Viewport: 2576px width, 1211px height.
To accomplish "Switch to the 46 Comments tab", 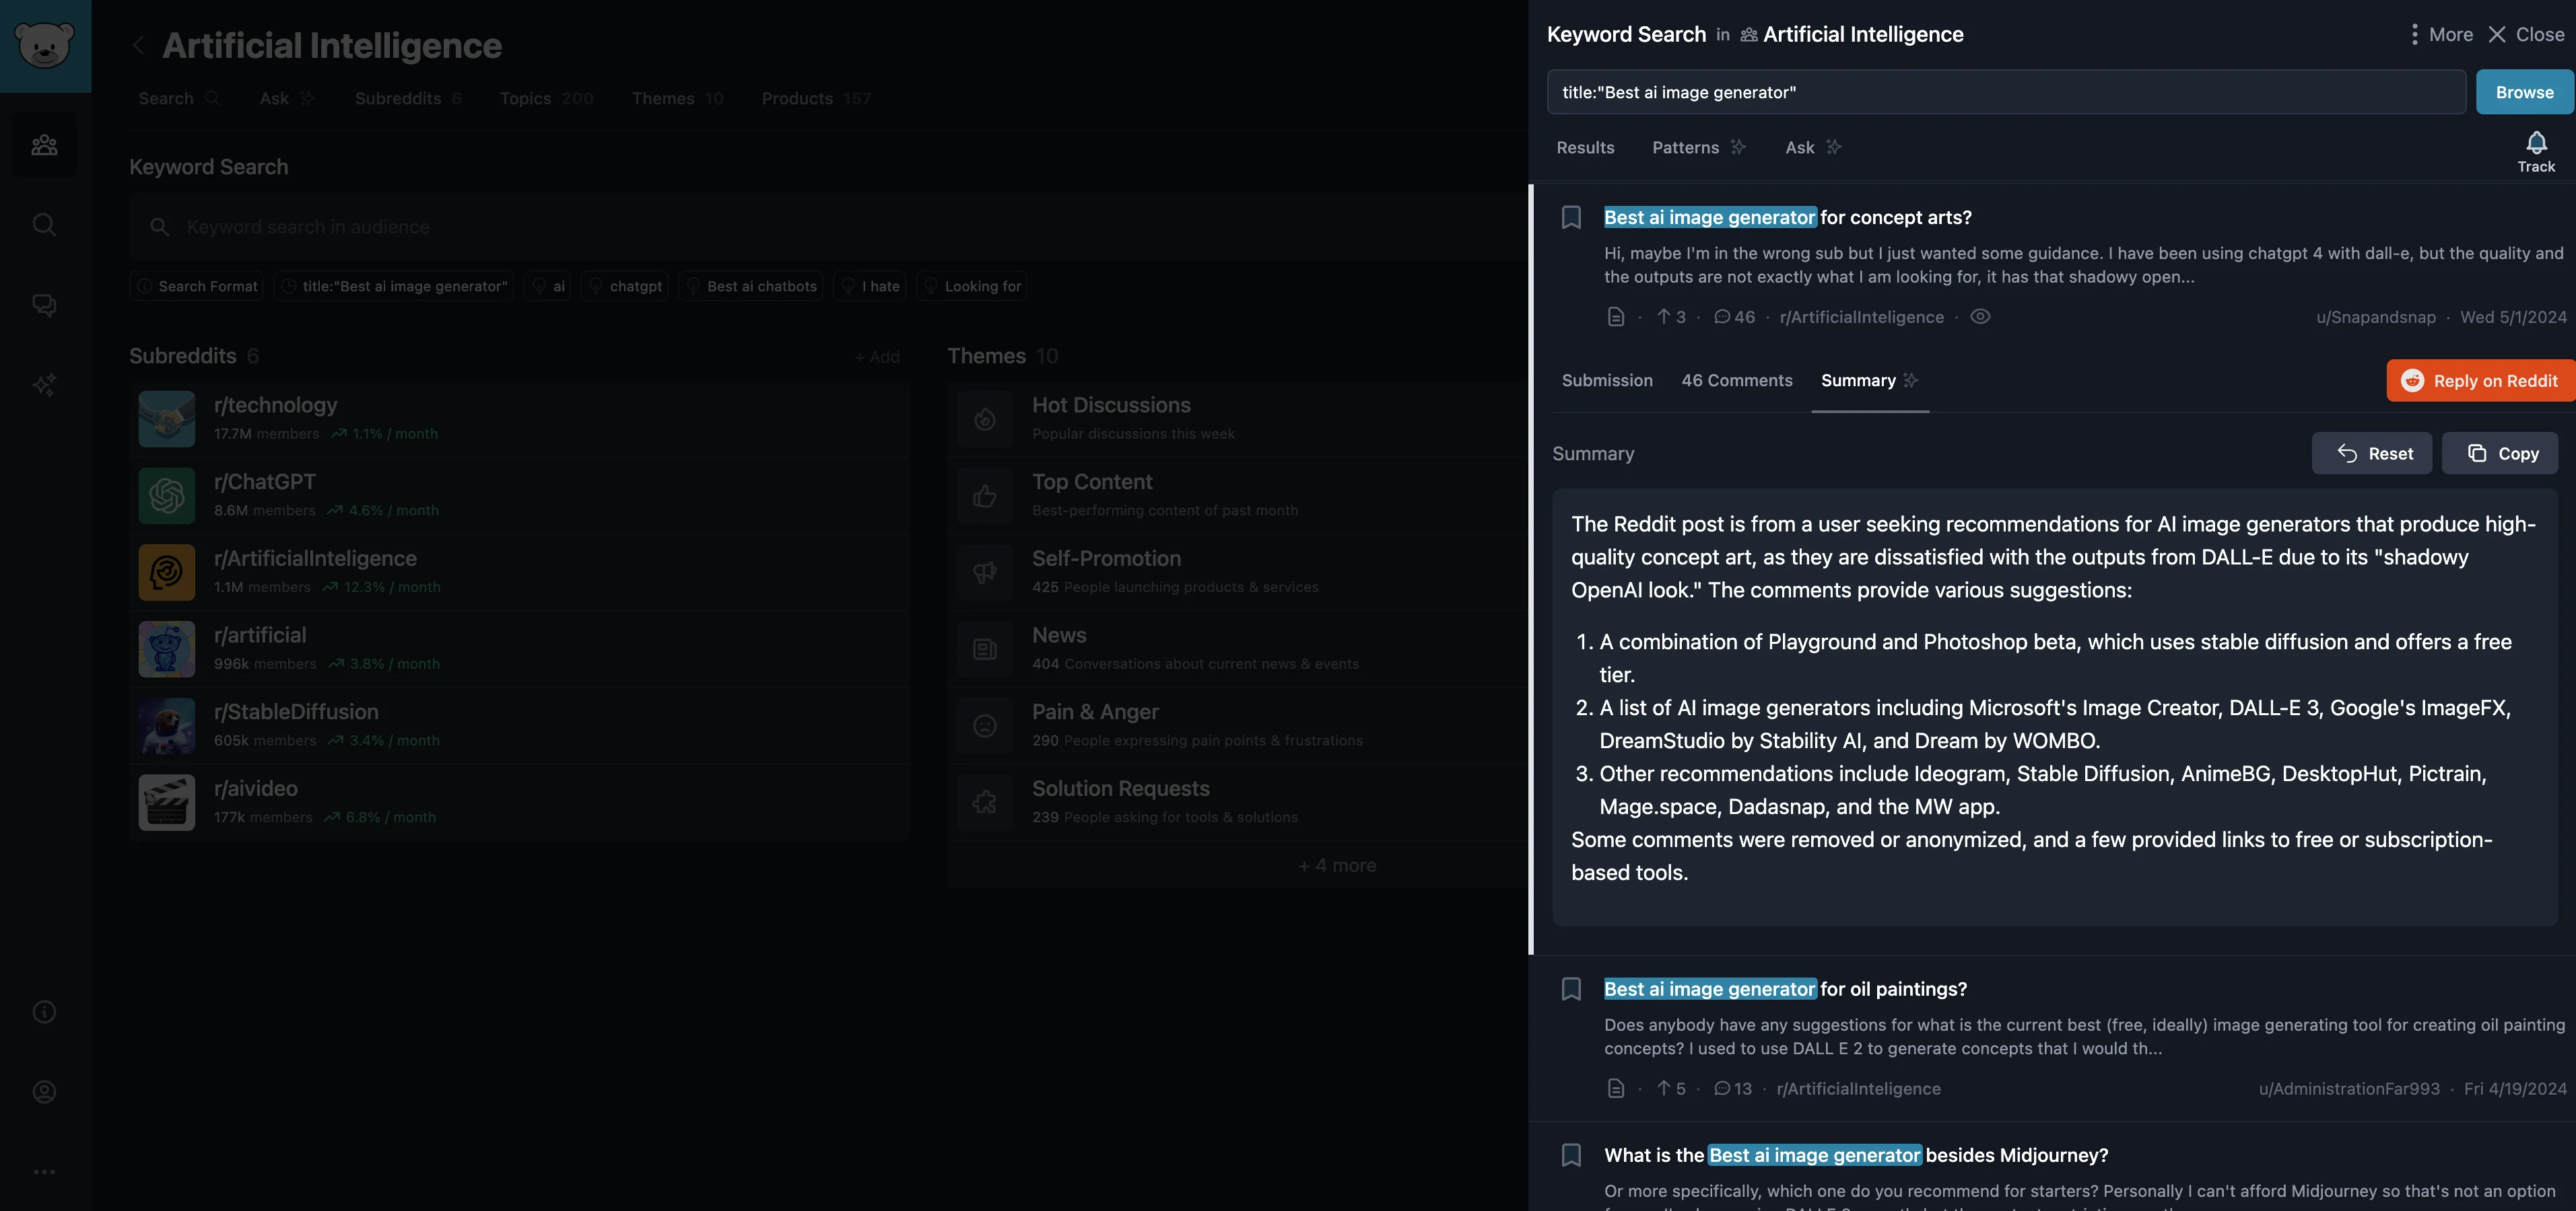I will (x=1736, y=381).
